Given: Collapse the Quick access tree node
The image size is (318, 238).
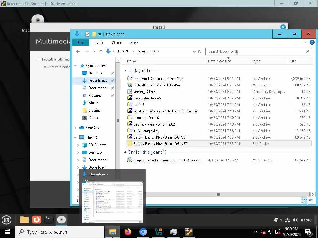Looking at the screenshot, I should pos(75,66).
